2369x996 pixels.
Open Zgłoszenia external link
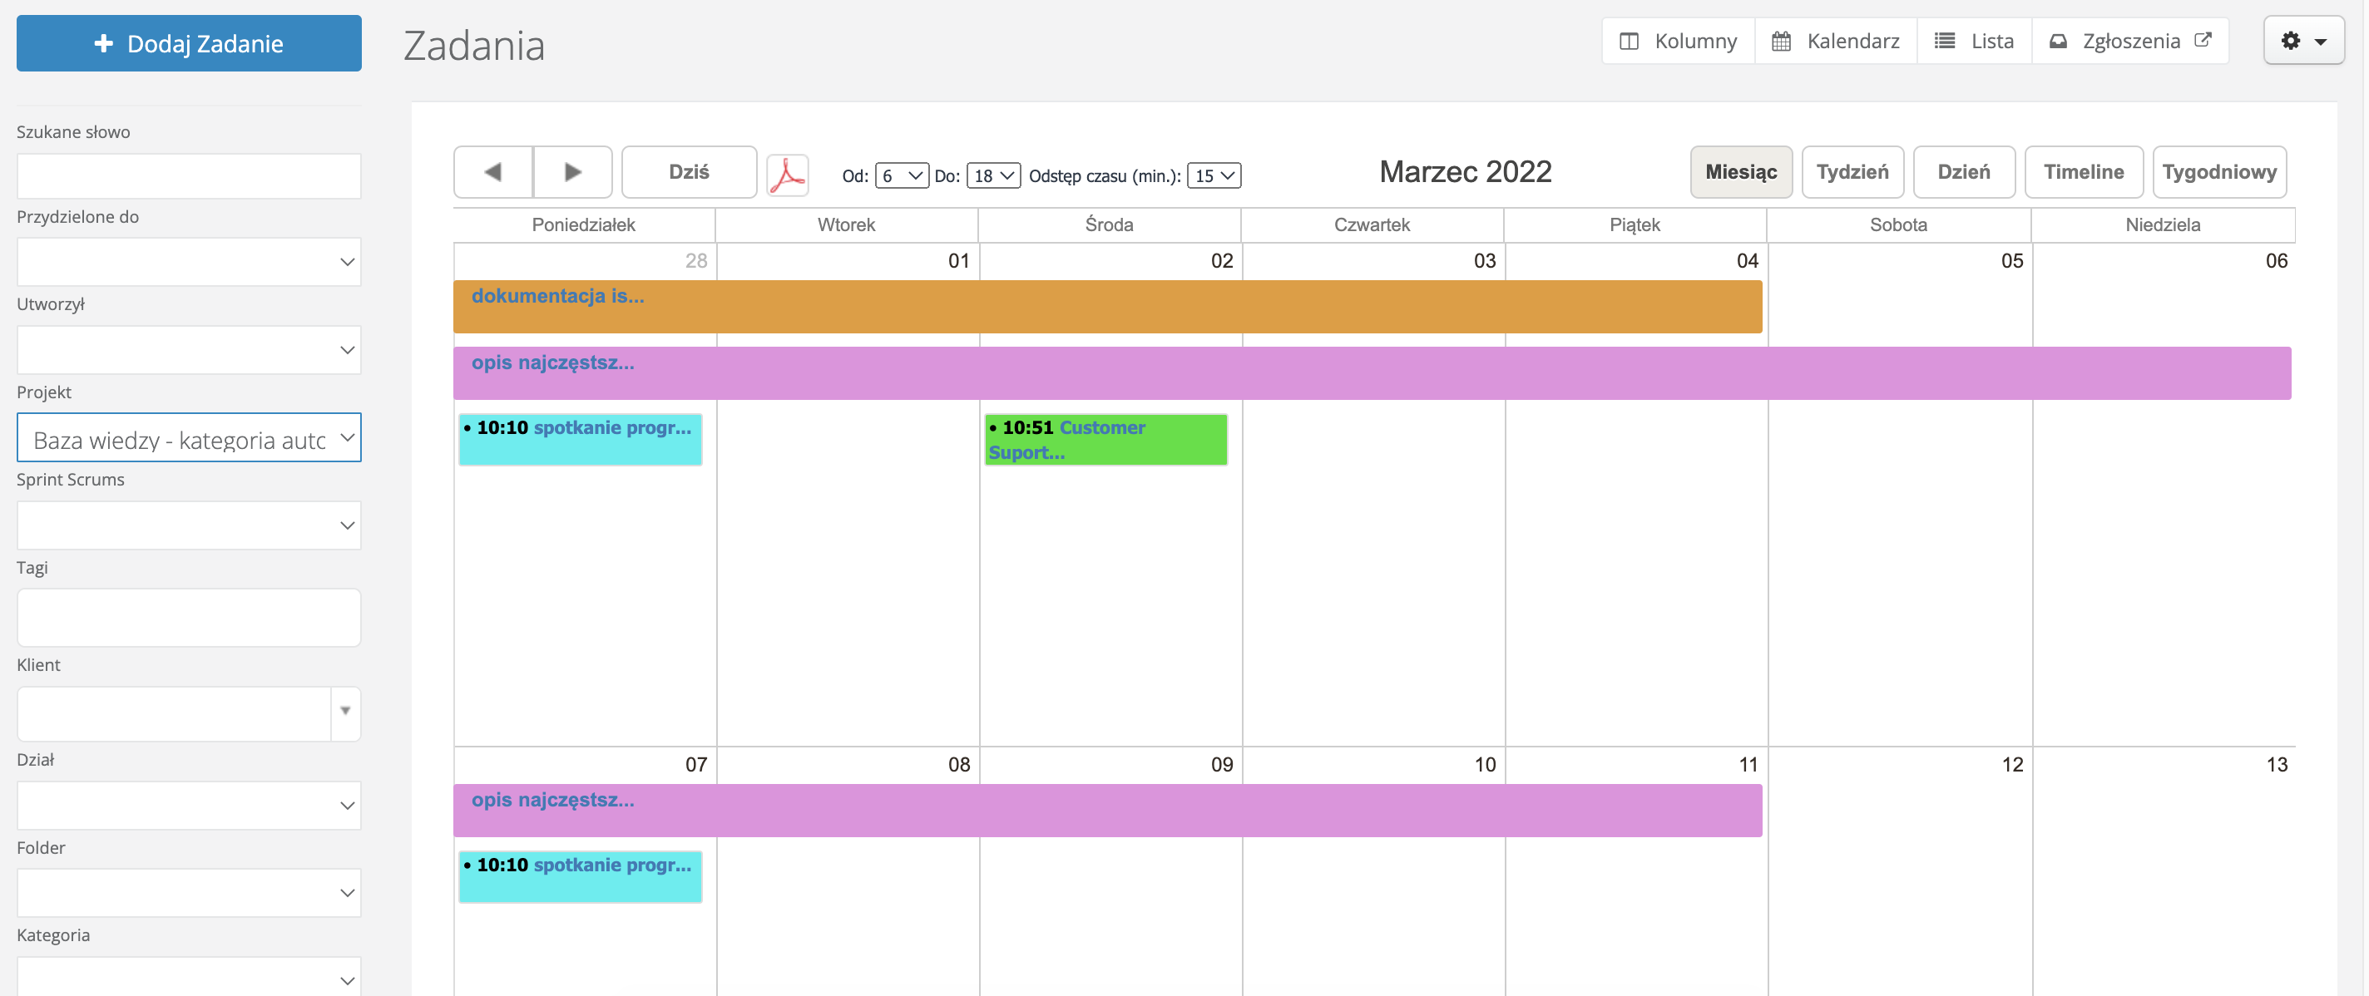[2130, 42]
